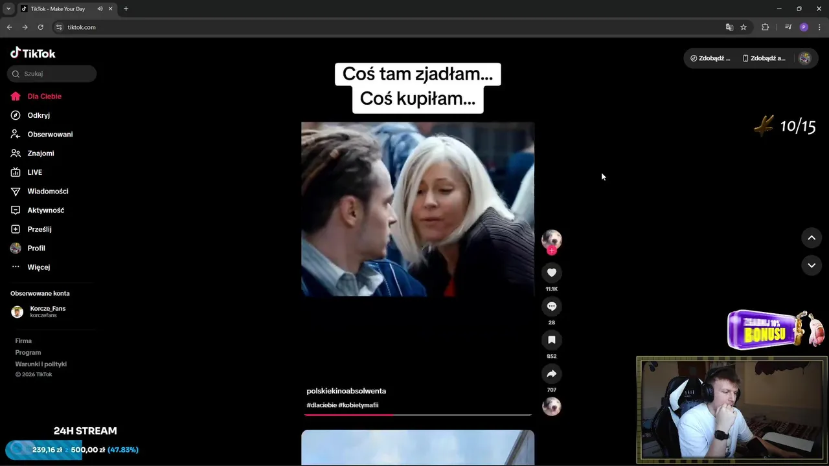The height and width of the screenshot is (466, 829).
Task: Click second Zdobądź a... button
Action: 764,58
